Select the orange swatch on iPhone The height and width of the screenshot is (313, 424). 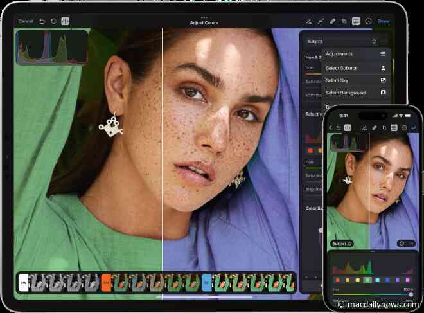tap(348, 280)
